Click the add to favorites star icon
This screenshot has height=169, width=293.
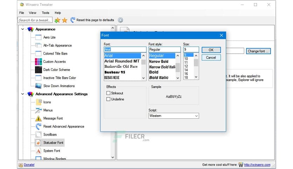pyautogui.click(x=57, y=20)
